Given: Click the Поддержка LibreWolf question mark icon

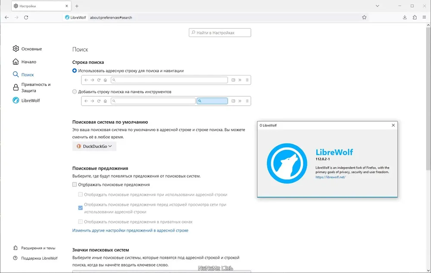Looking at the screenshot, I should (x=16, y=258).
